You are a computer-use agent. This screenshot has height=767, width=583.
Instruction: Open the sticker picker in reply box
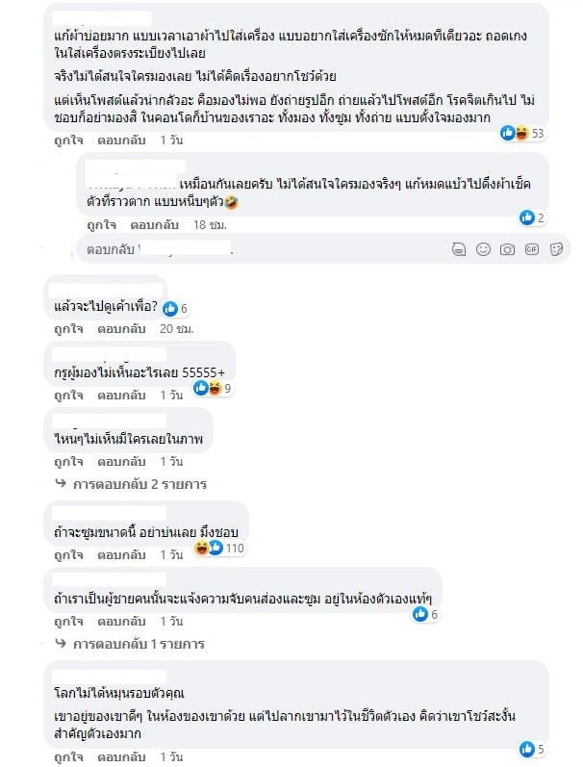coord(555,249)
